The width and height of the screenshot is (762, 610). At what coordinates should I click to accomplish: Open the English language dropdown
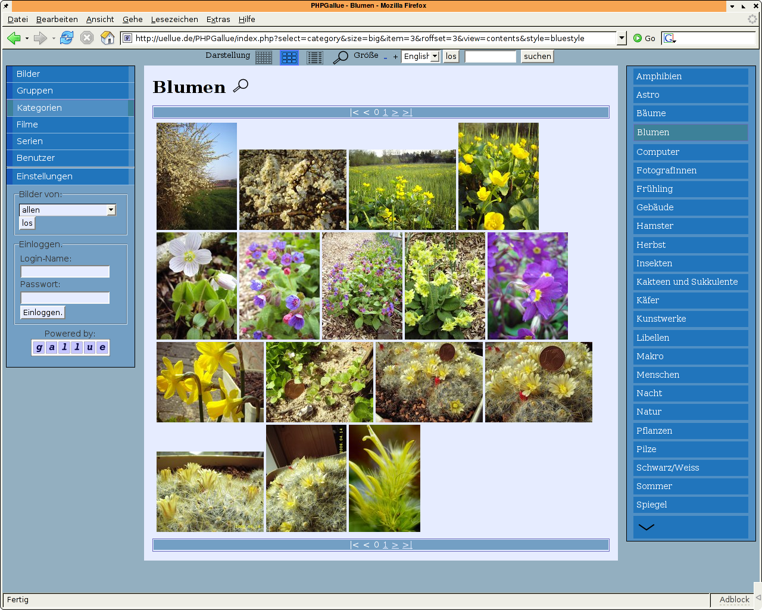(421, 56)
